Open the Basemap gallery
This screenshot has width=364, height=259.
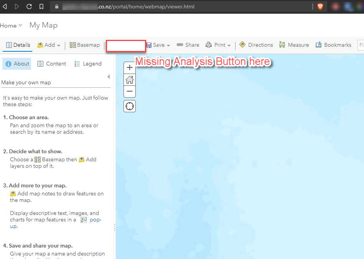[84, 45]
